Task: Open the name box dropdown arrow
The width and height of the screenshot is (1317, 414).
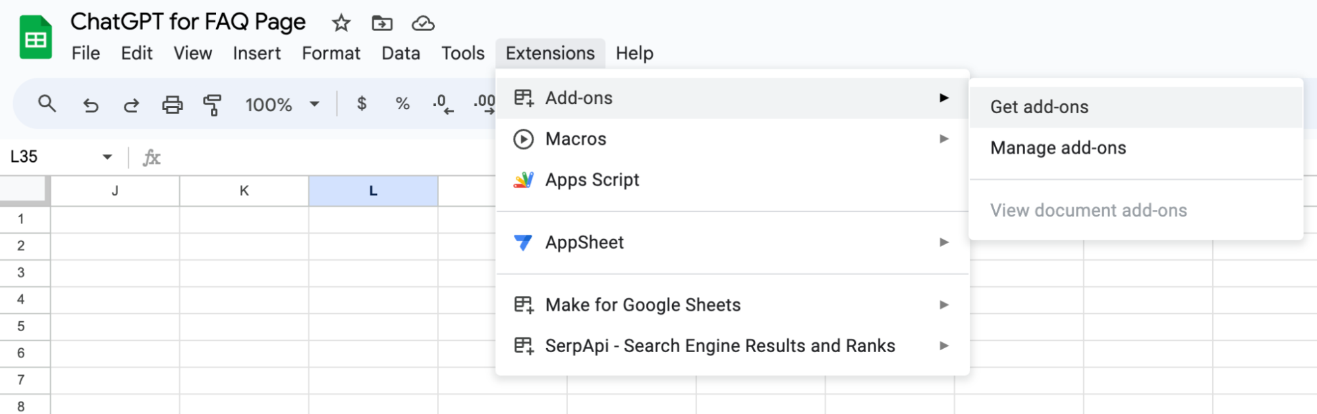Action: pos(107,157)
